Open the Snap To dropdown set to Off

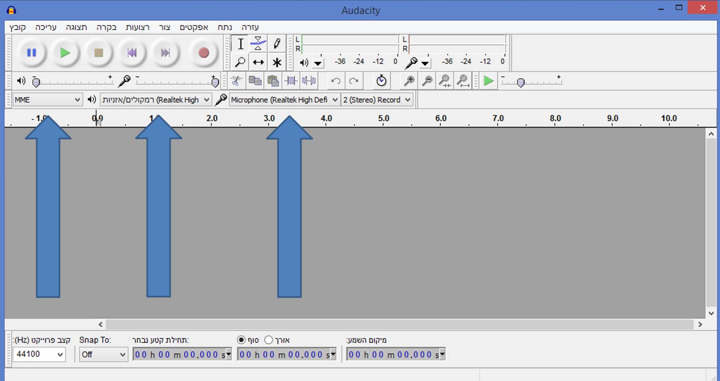coord(104,354)
